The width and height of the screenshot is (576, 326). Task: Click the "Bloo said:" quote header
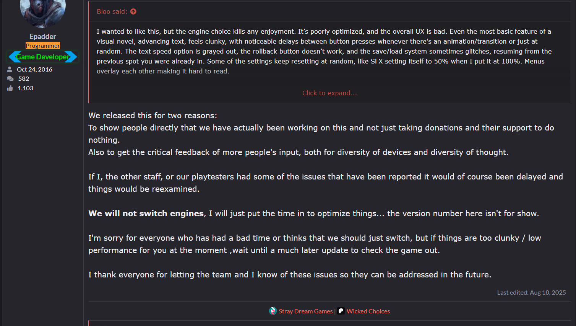(x=112, y=11)
